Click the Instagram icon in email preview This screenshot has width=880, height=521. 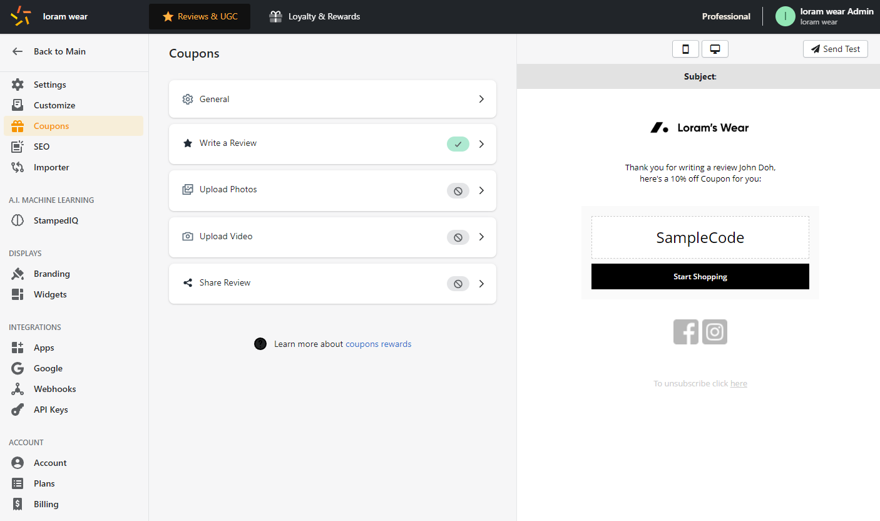point(715,332)
